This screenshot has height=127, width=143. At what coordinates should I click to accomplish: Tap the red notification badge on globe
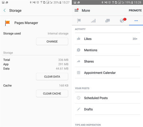[125, 19]
